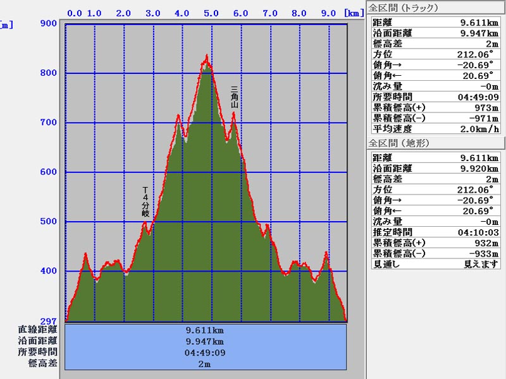Click 累積標高(-) -971m row in track table

coord(435,118)
